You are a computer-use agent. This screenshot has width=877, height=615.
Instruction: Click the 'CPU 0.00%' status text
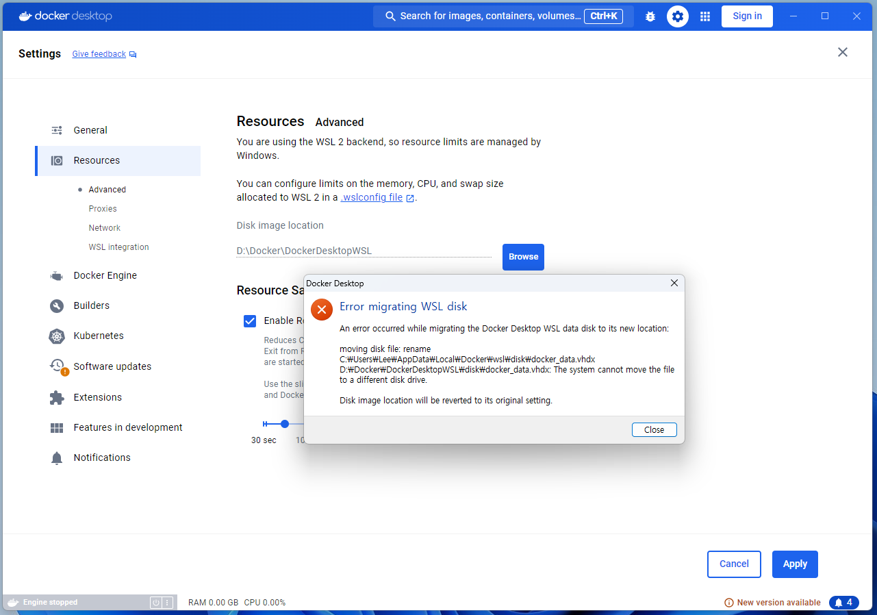pos(265,603)
